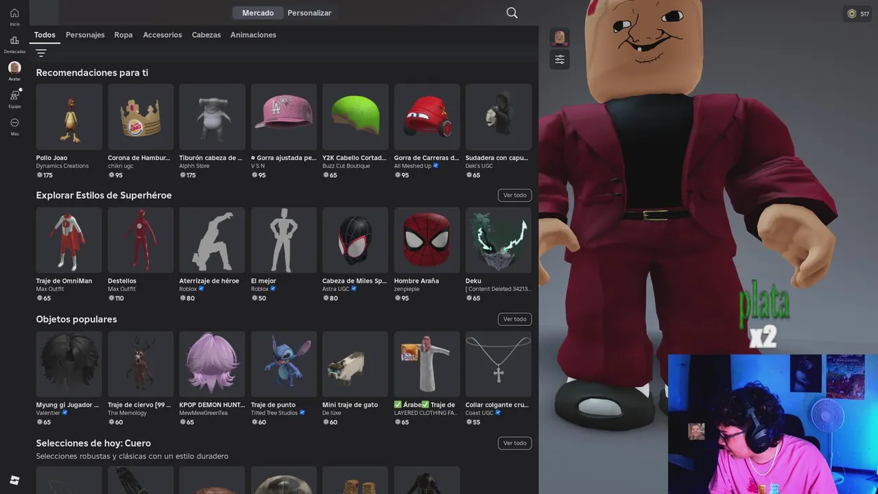Click the Selecciones de hoy: Cuero heading
Image resolution: width=878 pixels, height=494 pixels.
[x=93, y=443]
